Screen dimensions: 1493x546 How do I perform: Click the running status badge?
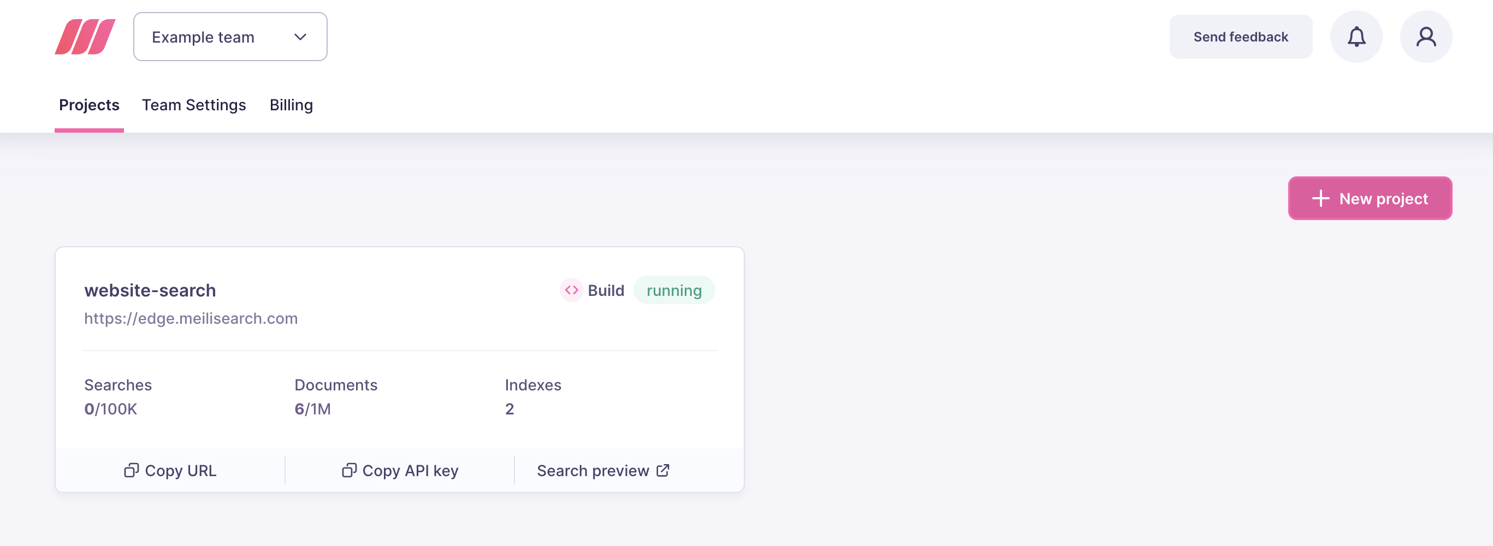[674, 290]
